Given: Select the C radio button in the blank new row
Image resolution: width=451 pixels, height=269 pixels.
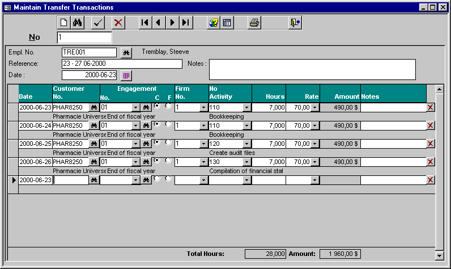Looking at the screenshot, I should (156, 178).
